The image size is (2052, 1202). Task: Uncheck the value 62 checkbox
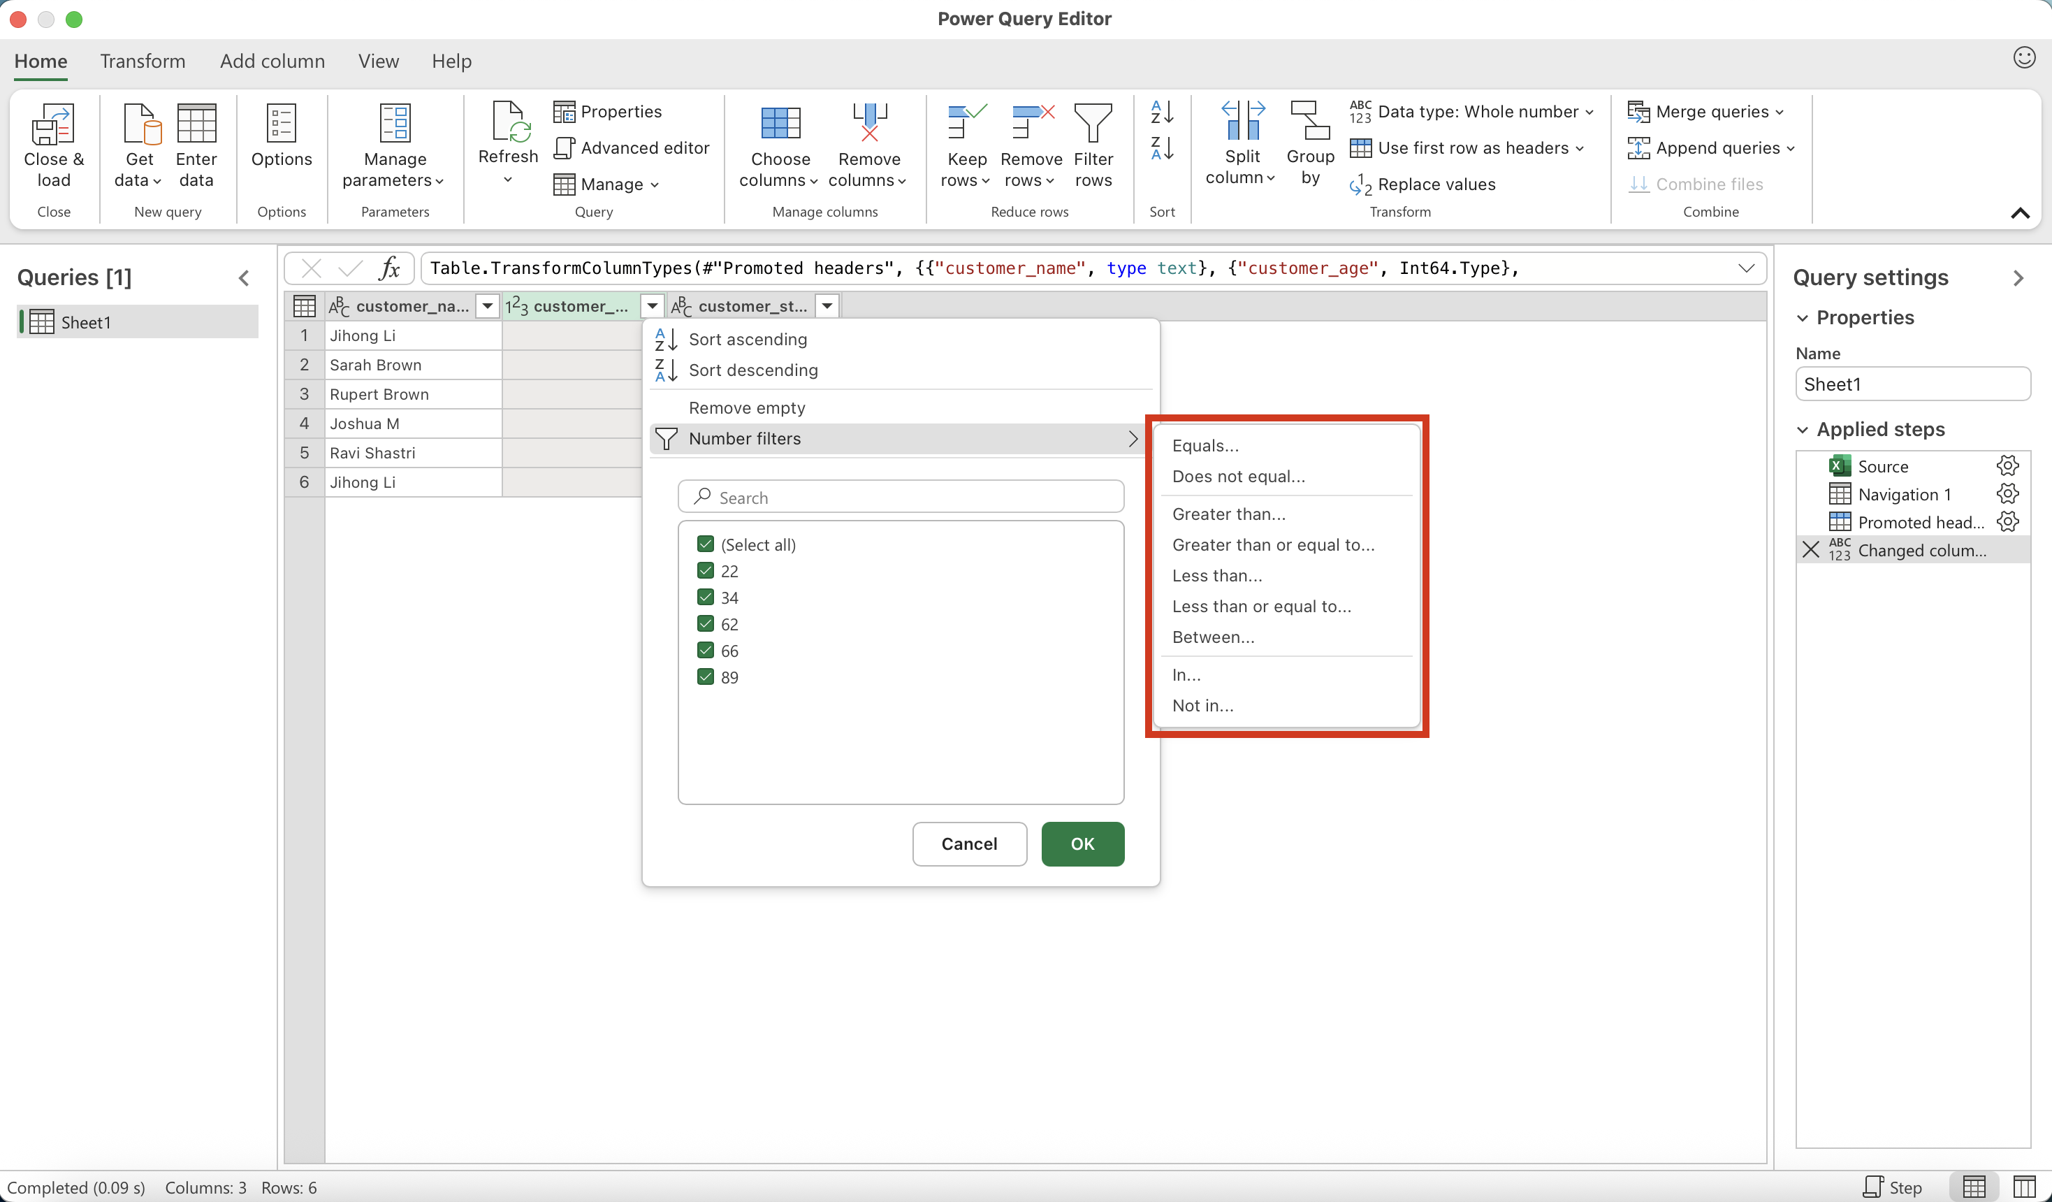(x=705, y=624)
